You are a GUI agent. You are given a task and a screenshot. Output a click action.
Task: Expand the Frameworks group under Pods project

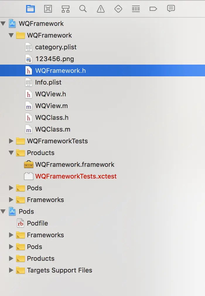click(11, 235)
